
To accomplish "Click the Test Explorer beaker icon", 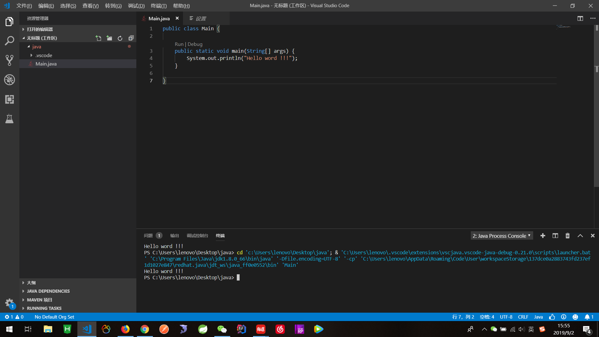I will click(9, 119).
